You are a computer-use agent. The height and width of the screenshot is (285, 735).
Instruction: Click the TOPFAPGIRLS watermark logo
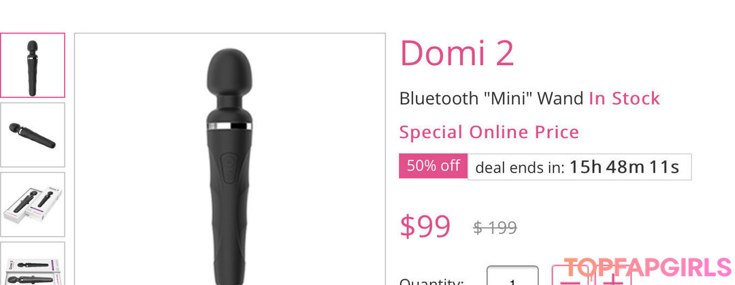pos(647,267)
